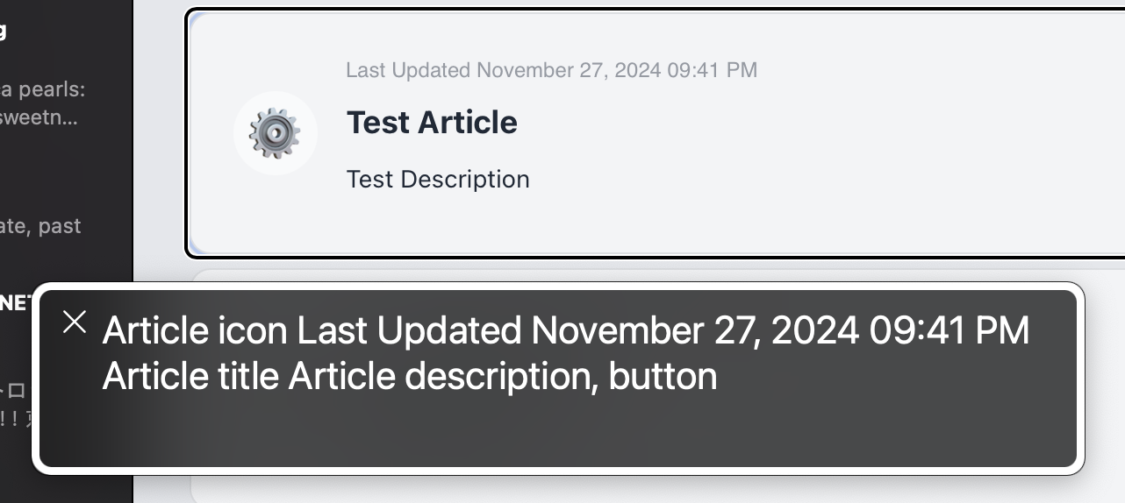Click the bold letter "g" atop the sidebar
The height and width of the screenshot is (503, 1125).
point(4,32)
